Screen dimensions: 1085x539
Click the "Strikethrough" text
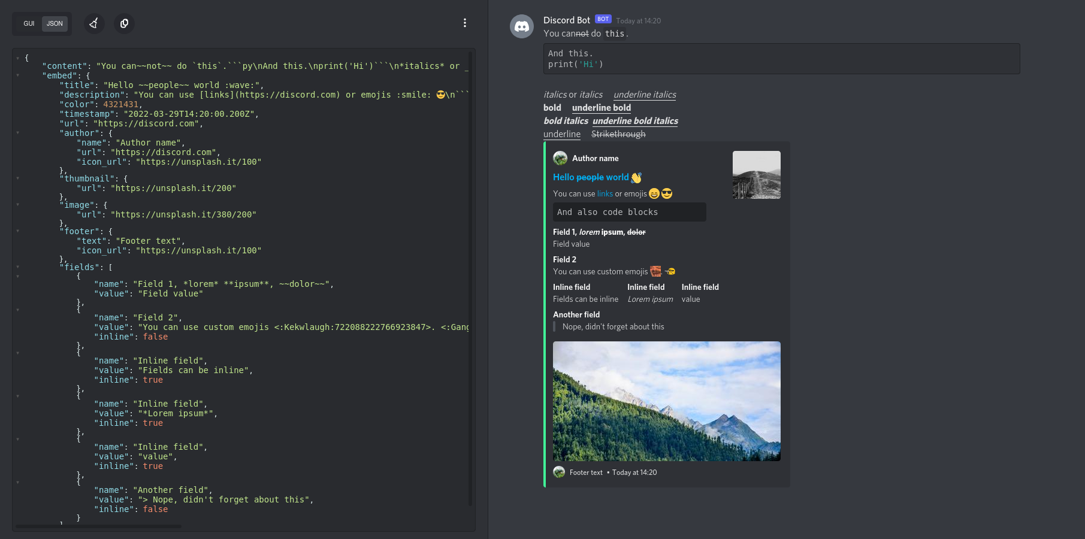(618, 134)
